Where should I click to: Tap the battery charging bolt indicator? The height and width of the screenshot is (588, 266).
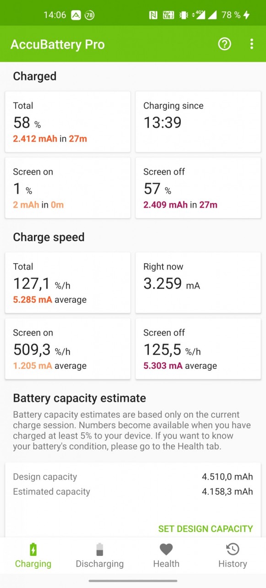click(x=246, y=15)
